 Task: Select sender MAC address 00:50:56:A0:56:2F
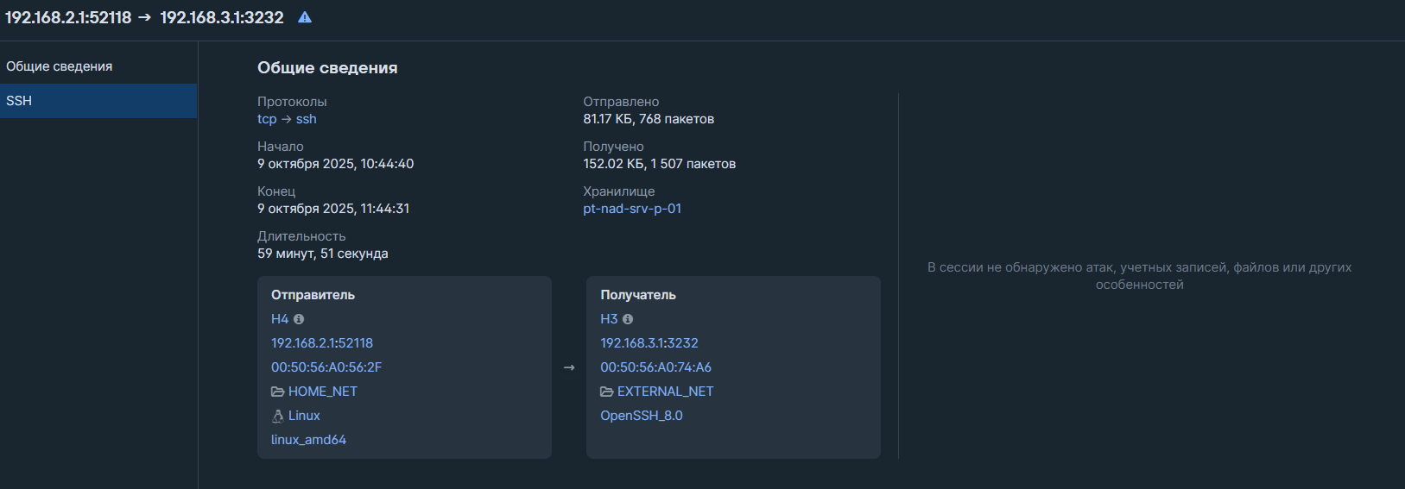pyautogui.click(x=326, y=367)
